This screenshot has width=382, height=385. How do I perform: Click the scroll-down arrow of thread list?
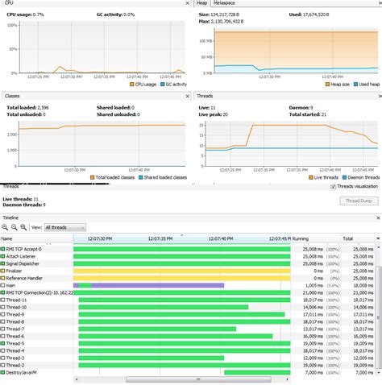click(379, 373)
